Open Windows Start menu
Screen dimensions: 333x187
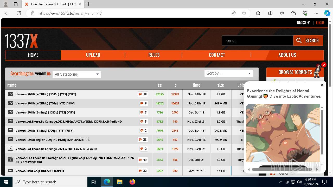[x=6, y=182]
